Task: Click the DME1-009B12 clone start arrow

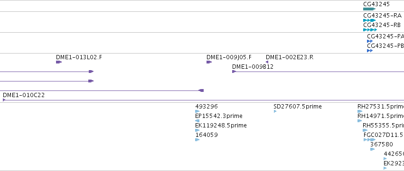Action: [x=234, y=72]
